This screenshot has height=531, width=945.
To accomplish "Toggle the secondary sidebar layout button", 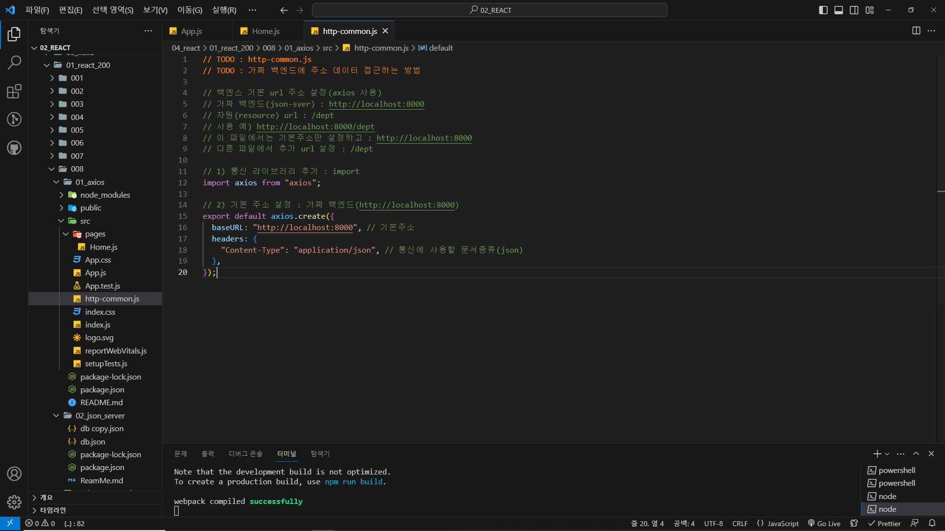I will [x=854, y=10].
